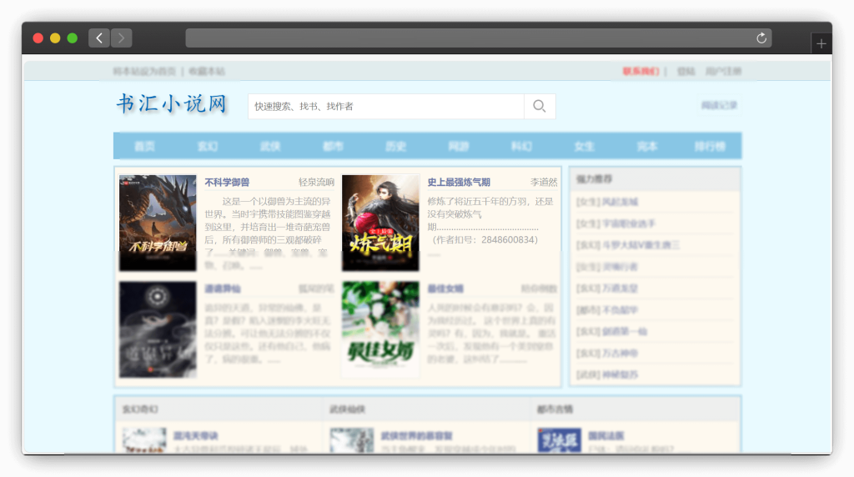Screen dimensions: 854x477
Task: Open the 不科学御兽 book cover
Action: [x=158, y=223]
